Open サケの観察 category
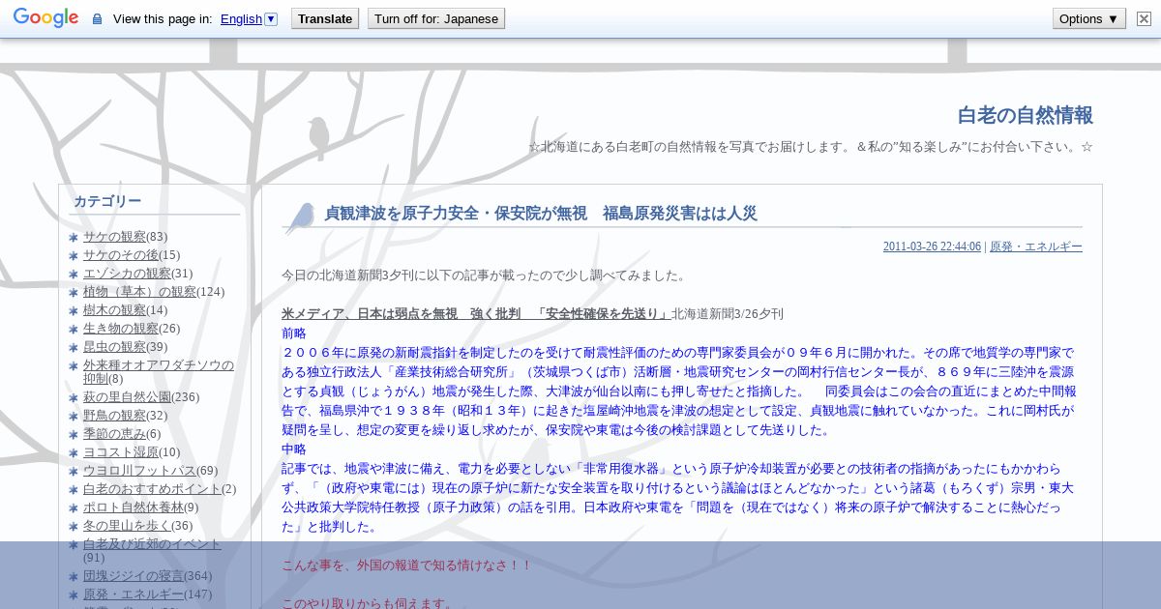Screen dimensions: 1161x609 coord(114,237)
